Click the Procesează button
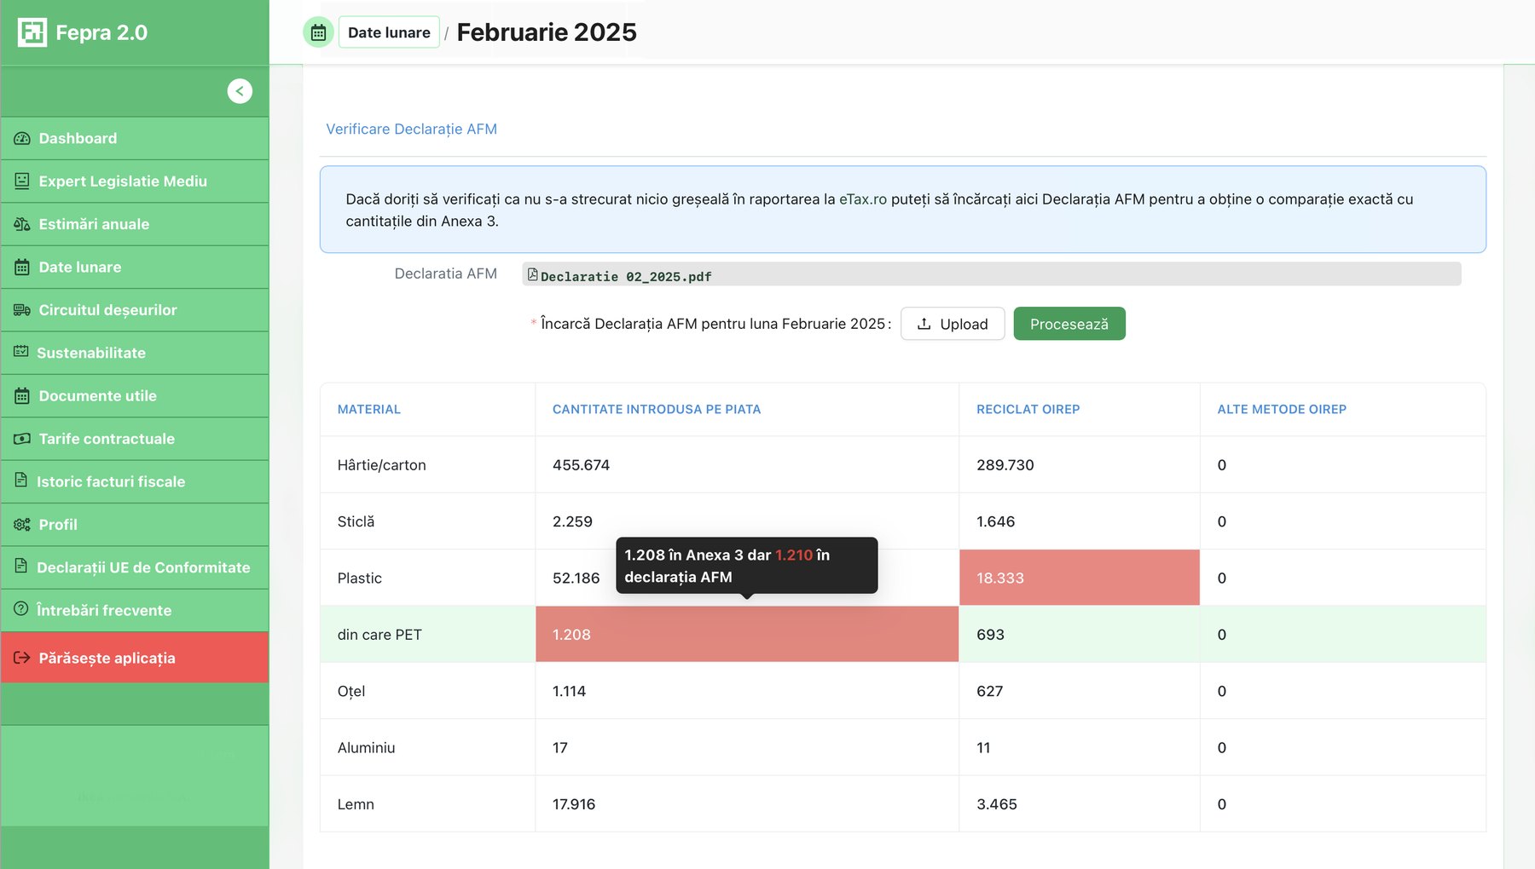The width and height of the screenshot is (1535, 869). point(1069,324)
